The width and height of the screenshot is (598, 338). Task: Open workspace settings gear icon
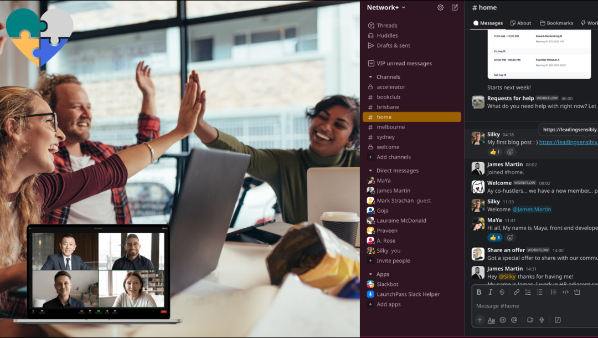441,7
